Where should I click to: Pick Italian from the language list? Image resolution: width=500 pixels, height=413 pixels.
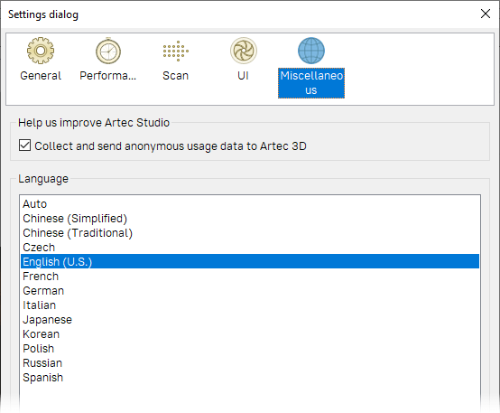pyautogui.click(x=250, y=305)
